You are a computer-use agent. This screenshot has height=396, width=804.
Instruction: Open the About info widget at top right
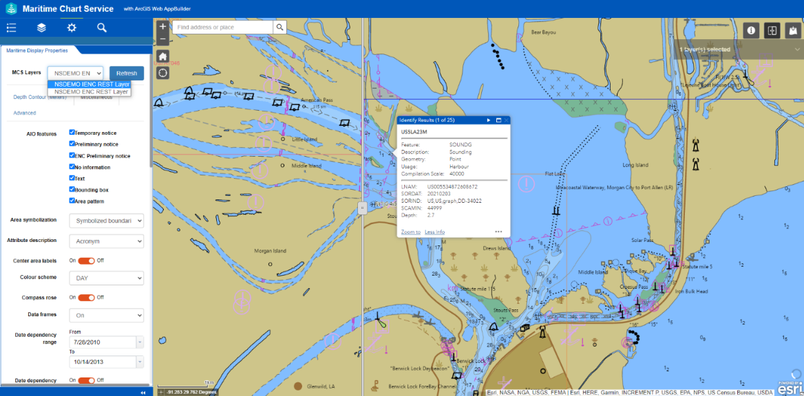pyautogui.click(x=750, y=30)
